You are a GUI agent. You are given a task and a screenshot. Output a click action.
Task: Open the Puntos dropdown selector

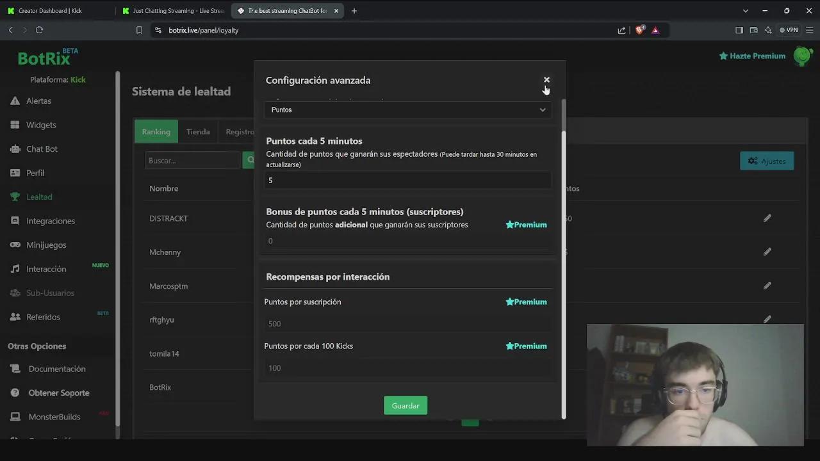407,109
